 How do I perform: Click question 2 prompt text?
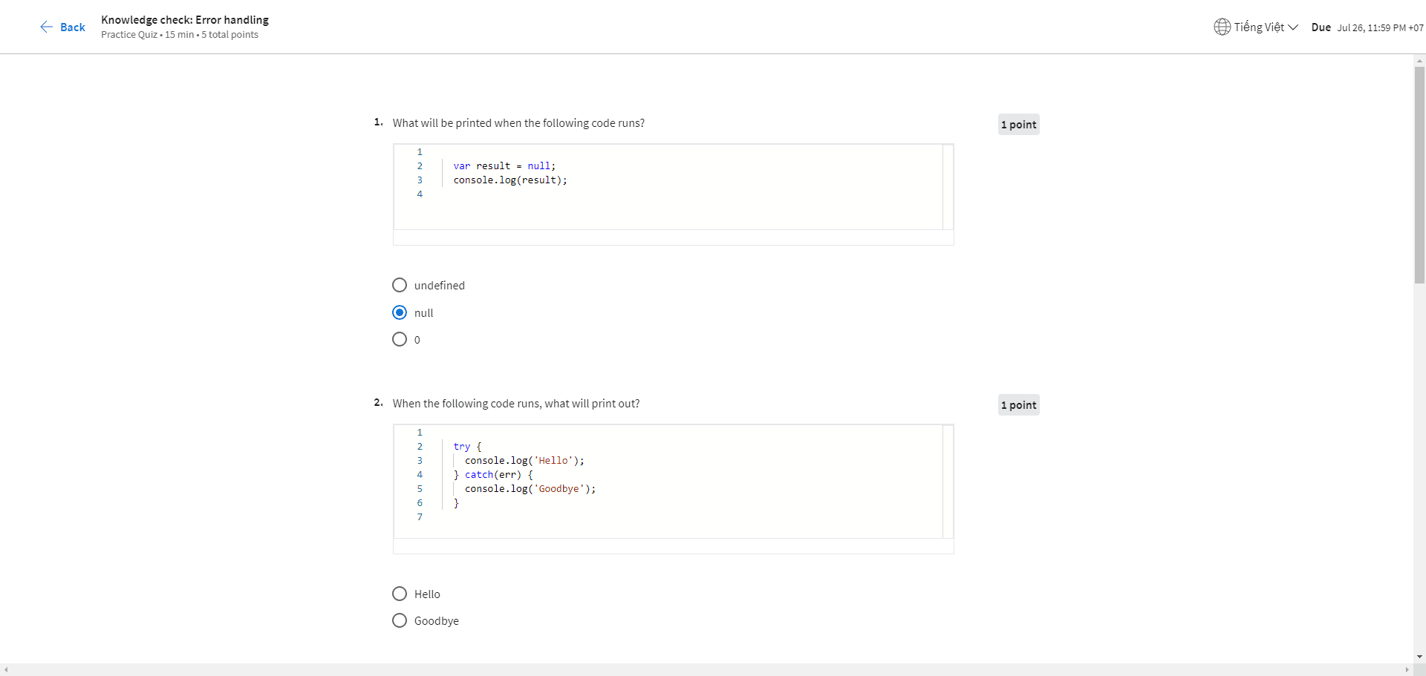516,404
